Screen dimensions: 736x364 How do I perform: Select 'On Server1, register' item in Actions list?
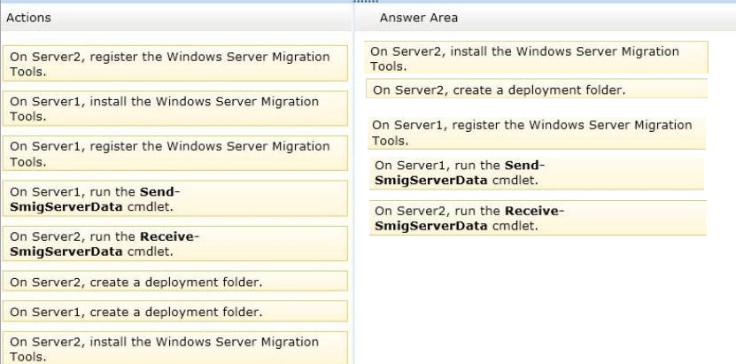(174, 153)
